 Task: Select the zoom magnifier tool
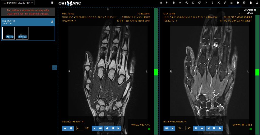[187, 3]
